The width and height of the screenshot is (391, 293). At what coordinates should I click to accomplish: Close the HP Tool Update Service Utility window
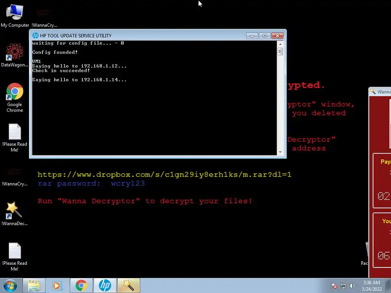click(277, 36)
